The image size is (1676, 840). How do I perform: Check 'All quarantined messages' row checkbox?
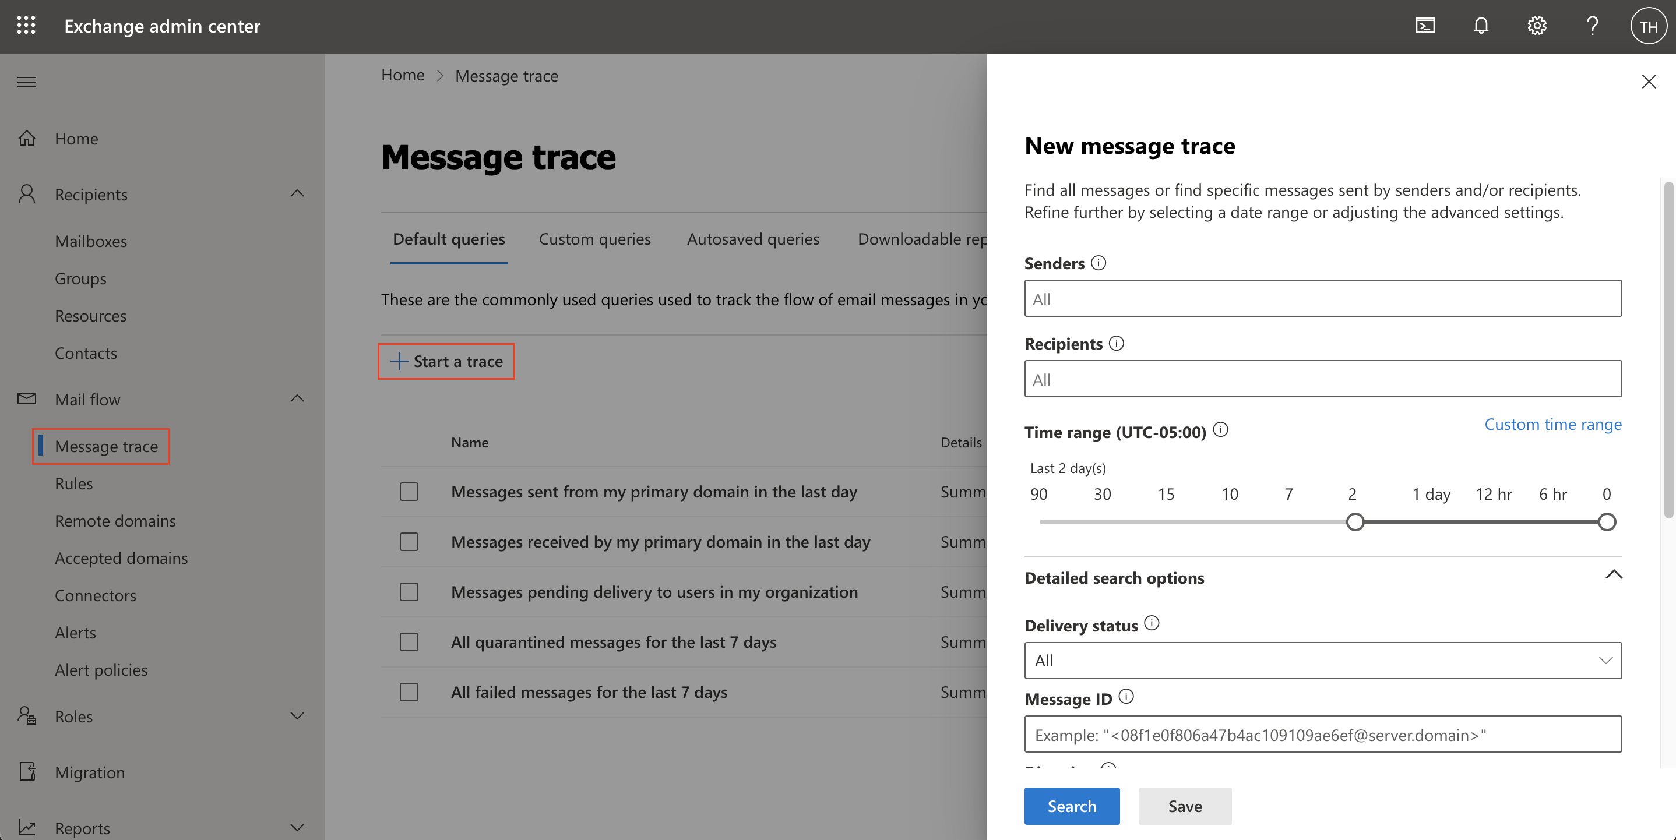[409, 642]
